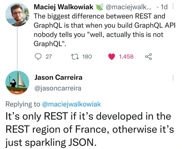Open the three-dot menu on Maciej's tweet
182x149 pixels.
[x=173, y=6]
